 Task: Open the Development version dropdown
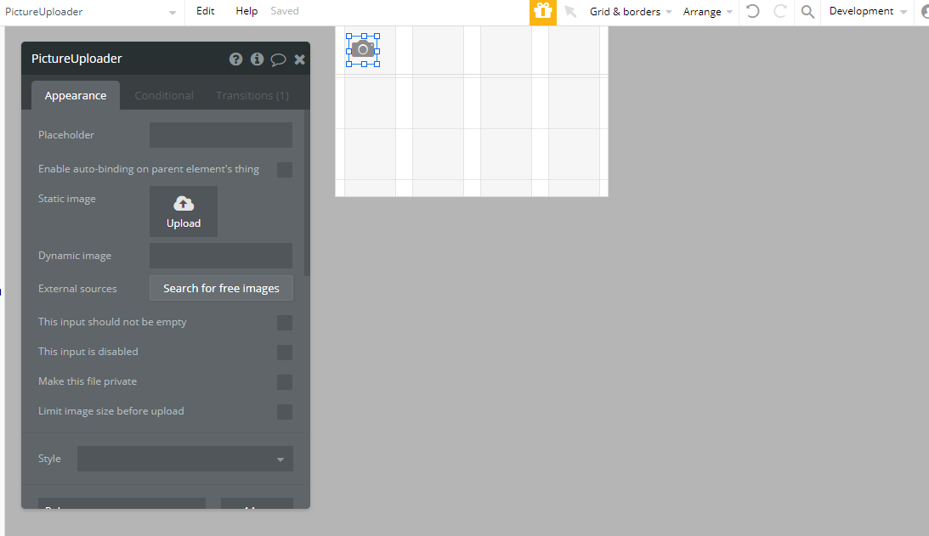click(x=868, y=11)
